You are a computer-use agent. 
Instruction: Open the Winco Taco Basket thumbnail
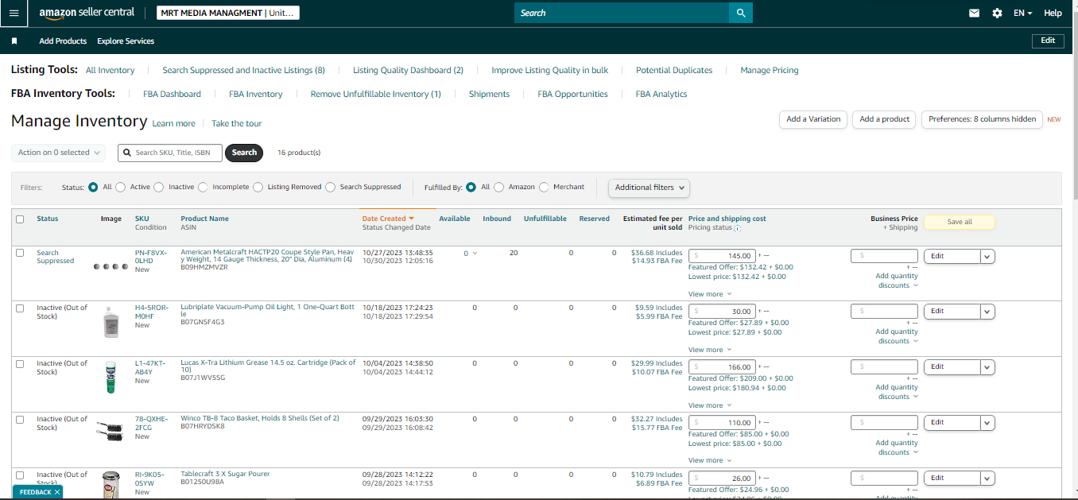point(111,430)
